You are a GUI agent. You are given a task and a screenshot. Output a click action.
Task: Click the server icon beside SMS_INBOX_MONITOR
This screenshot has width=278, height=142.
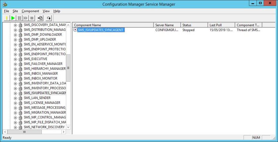21,78
